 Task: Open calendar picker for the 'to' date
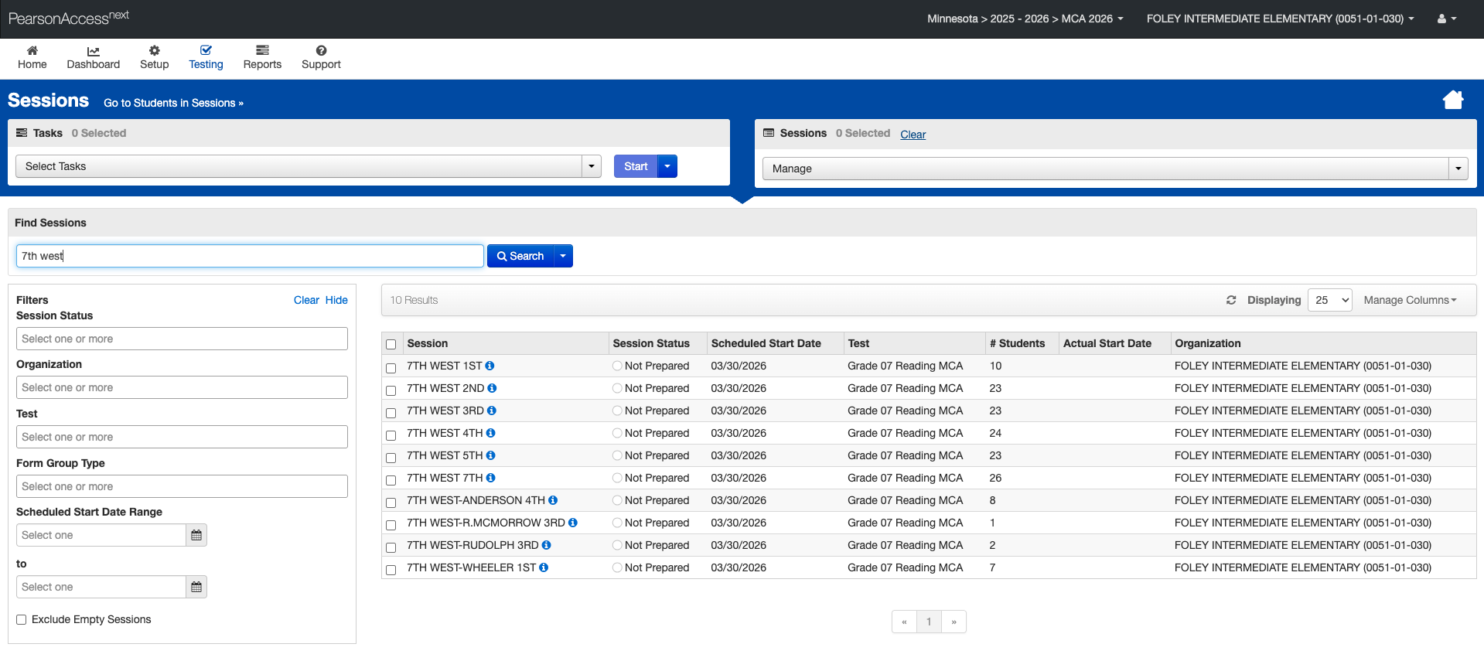(196, 587)
